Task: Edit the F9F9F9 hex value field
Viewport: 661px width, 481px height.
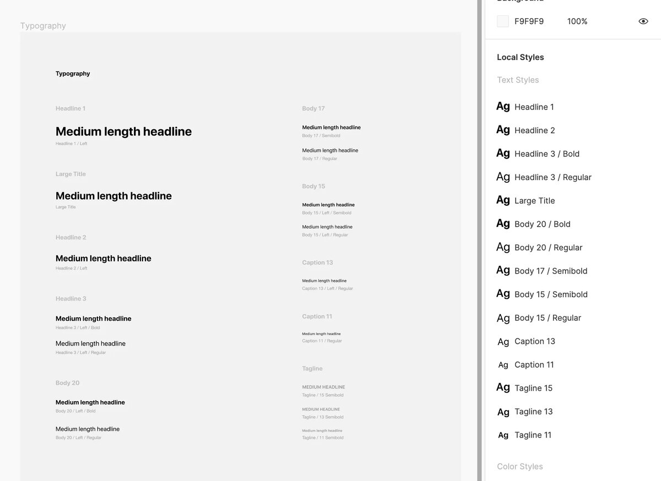Action: (529, 21)
